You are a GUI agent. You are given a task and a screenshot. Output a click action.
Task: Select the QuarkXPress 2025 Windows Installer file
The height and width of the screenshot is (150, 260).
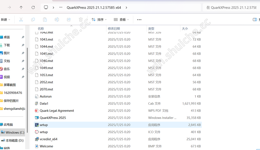(x=118, y=118)
